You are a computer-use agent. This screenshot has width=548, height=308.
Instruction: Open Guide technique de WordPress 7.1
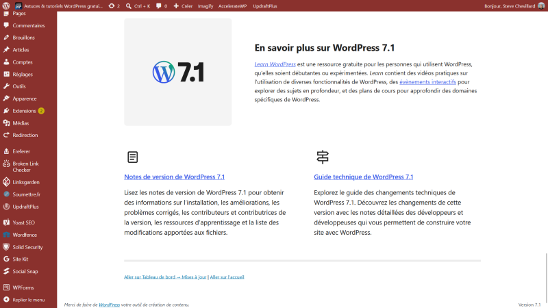(x=363, y=177)
